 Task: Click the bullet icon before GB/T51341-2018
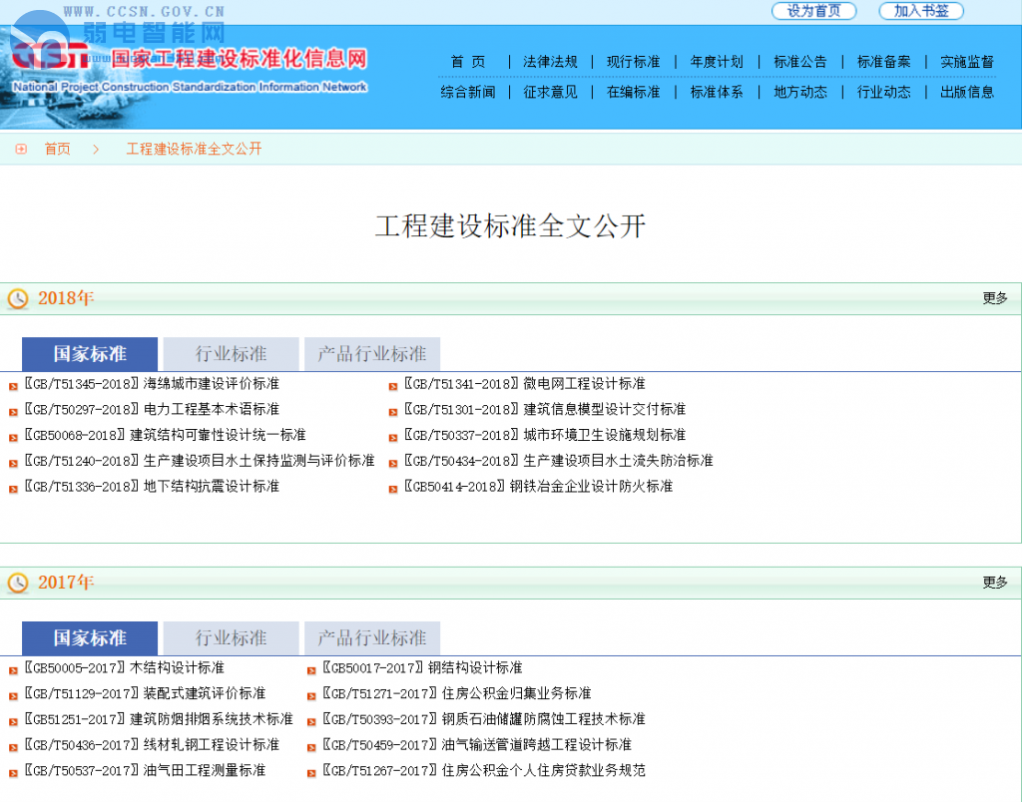point(393,385)
